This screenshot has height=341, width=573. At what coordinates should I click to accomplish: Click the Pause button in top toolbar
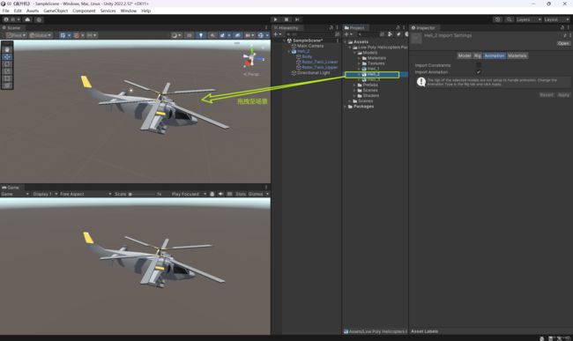pyautogui.click(x=286, y=19)
